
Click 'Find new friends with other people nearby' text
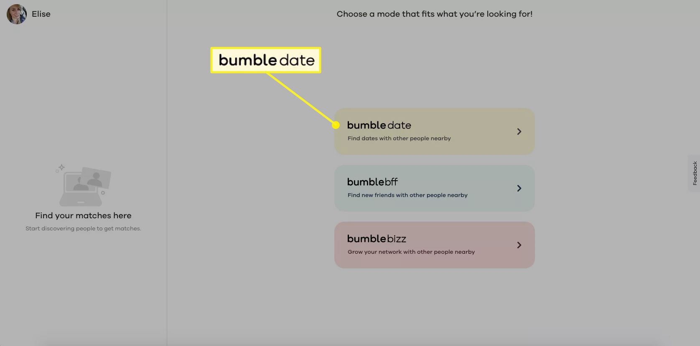[407, 195]
